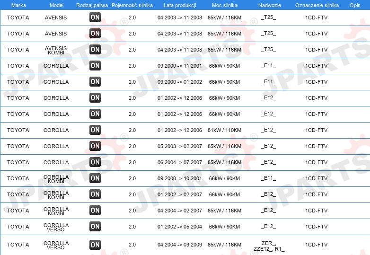Screen dimensions: 370x255
Task: Select the 09.2000 -> 11.2001 production years cell
Action: (x=180, y=66)
